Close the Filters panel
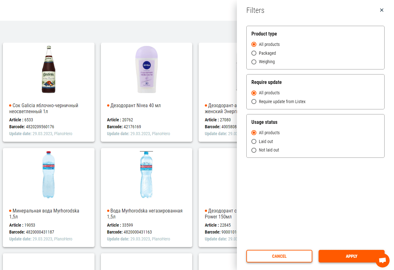Viewport: 394px width, 270px height. pyautogui.click(x=382, y=10)
